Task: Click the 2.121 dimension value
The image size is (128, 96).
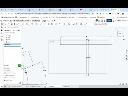Action: tap(89, 58)
